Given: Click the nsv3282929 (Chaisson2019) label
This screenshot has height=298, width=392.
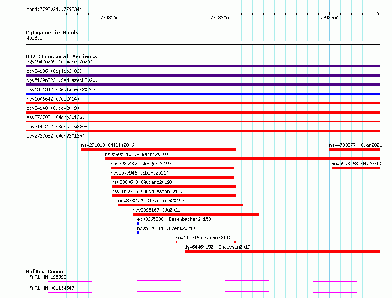Looking at the screenshot, I should click(x=151, y=201).
